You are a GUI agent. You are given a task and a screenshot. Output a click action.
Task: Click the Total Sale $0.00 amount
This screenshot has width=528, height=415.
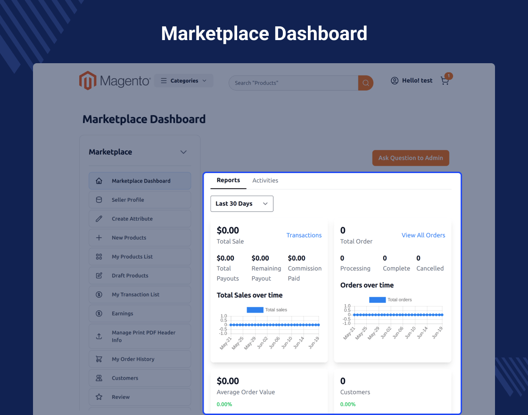pyautogui.click(x=228, y=231)
